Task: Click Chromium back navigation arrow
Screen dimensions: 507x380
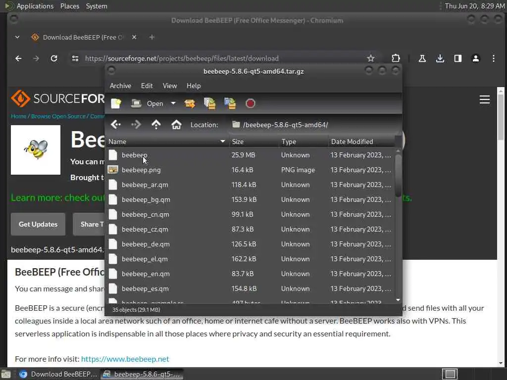Action: (x=18, y=58)
